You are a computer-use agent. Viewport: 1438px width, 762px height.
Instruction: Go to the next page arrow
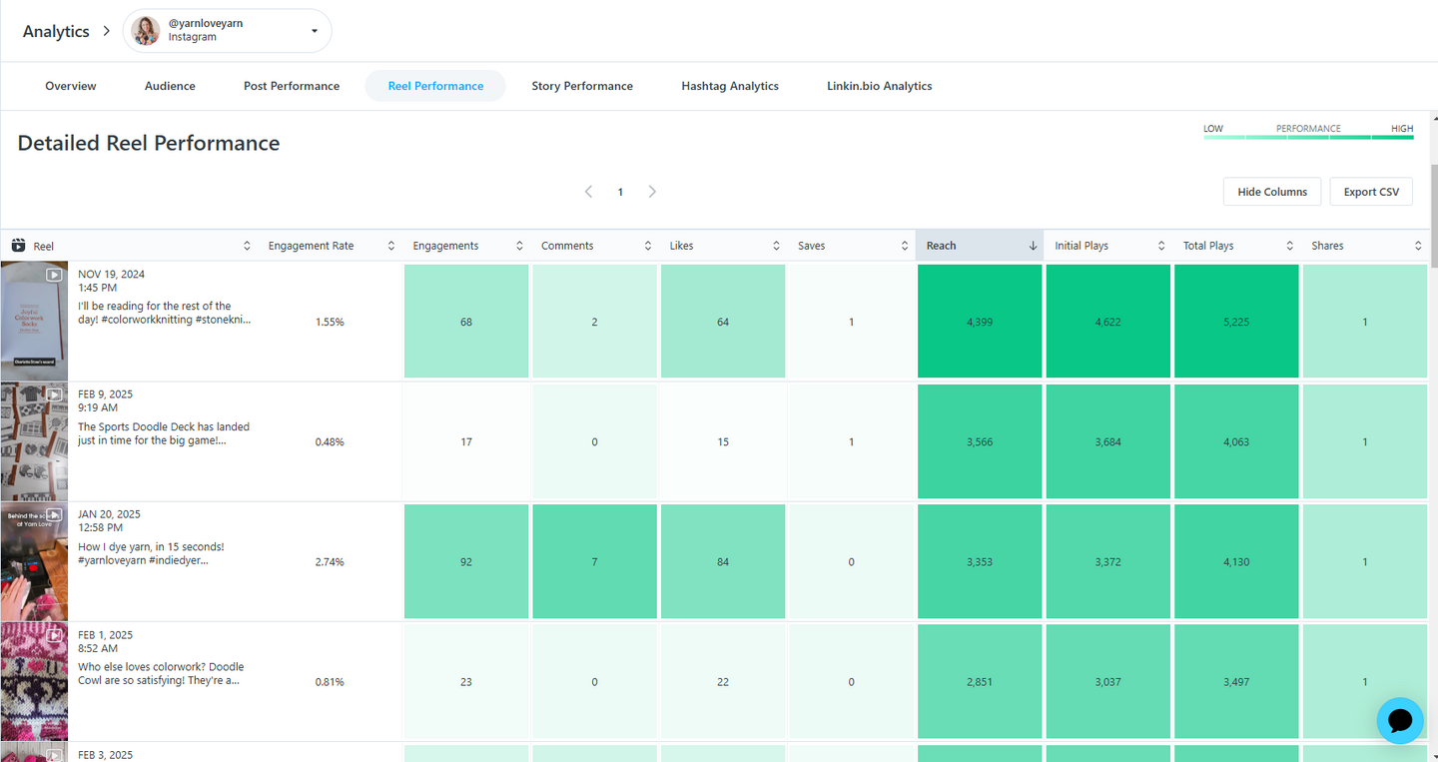coord(652,192)
